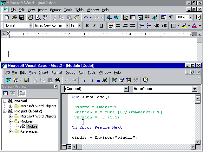Open Print Preview in Word toolbar
This screenshot has height=152, width=203.
tap(38, 17)
